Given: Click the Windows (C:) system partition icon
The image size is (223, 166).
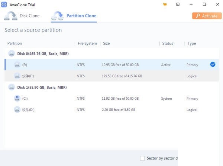Looking at the screenshot, I should point(17,99).
